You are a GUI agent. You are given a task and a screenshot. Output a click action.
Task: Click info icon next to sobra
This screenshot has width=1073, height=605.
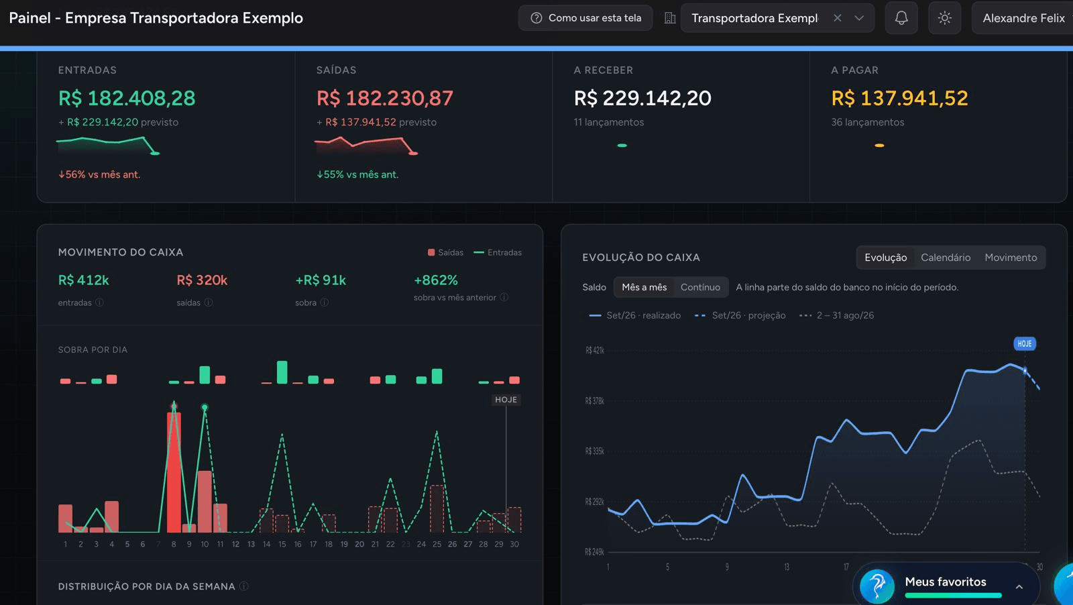pos(325,302)
